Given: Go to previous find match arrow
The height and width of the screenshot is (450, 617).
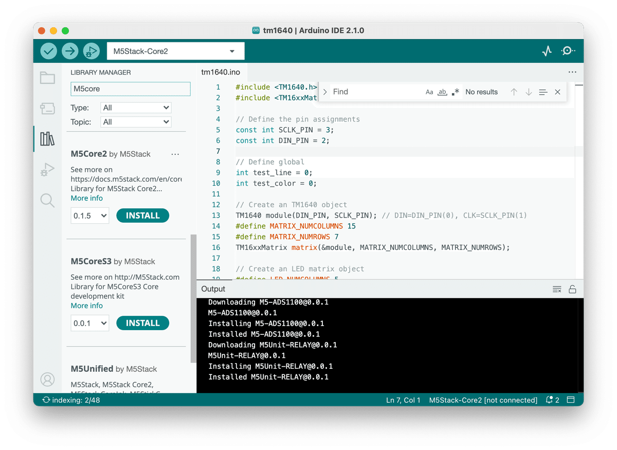Looking at the screenshot, I should tap(514, 92).
